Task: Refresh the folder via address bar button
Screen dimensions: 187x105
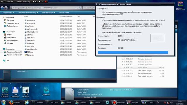Action: (80, 8)
